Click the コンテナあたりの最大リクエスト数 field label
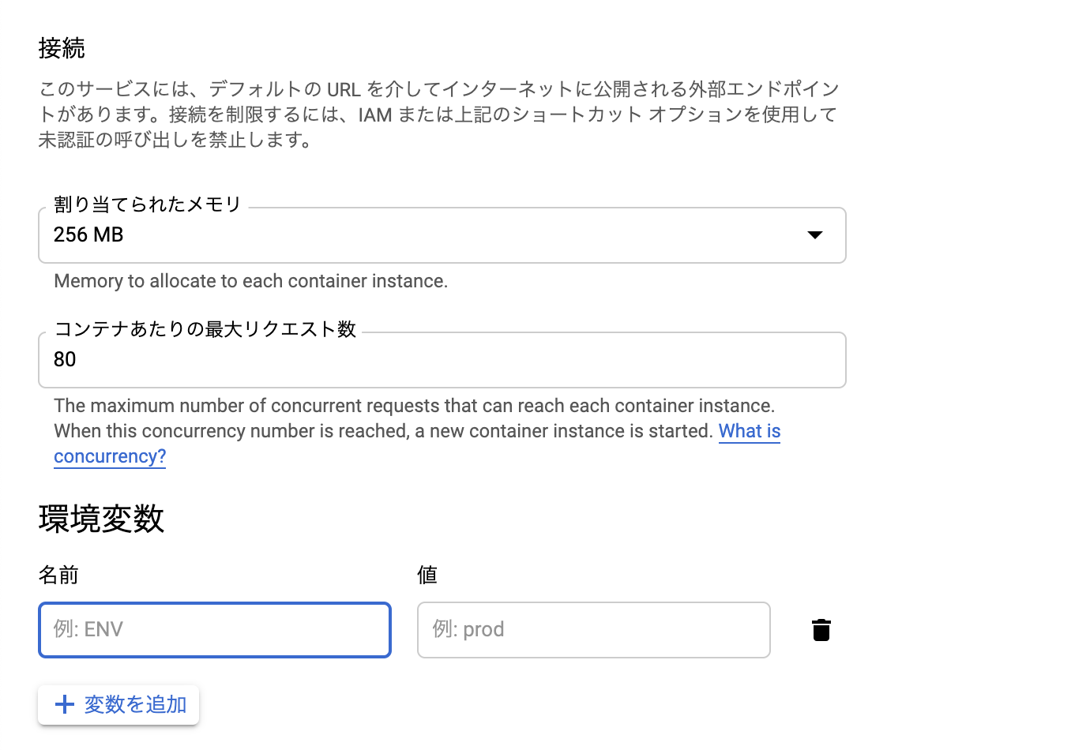1090x750 pixels. 205,329
